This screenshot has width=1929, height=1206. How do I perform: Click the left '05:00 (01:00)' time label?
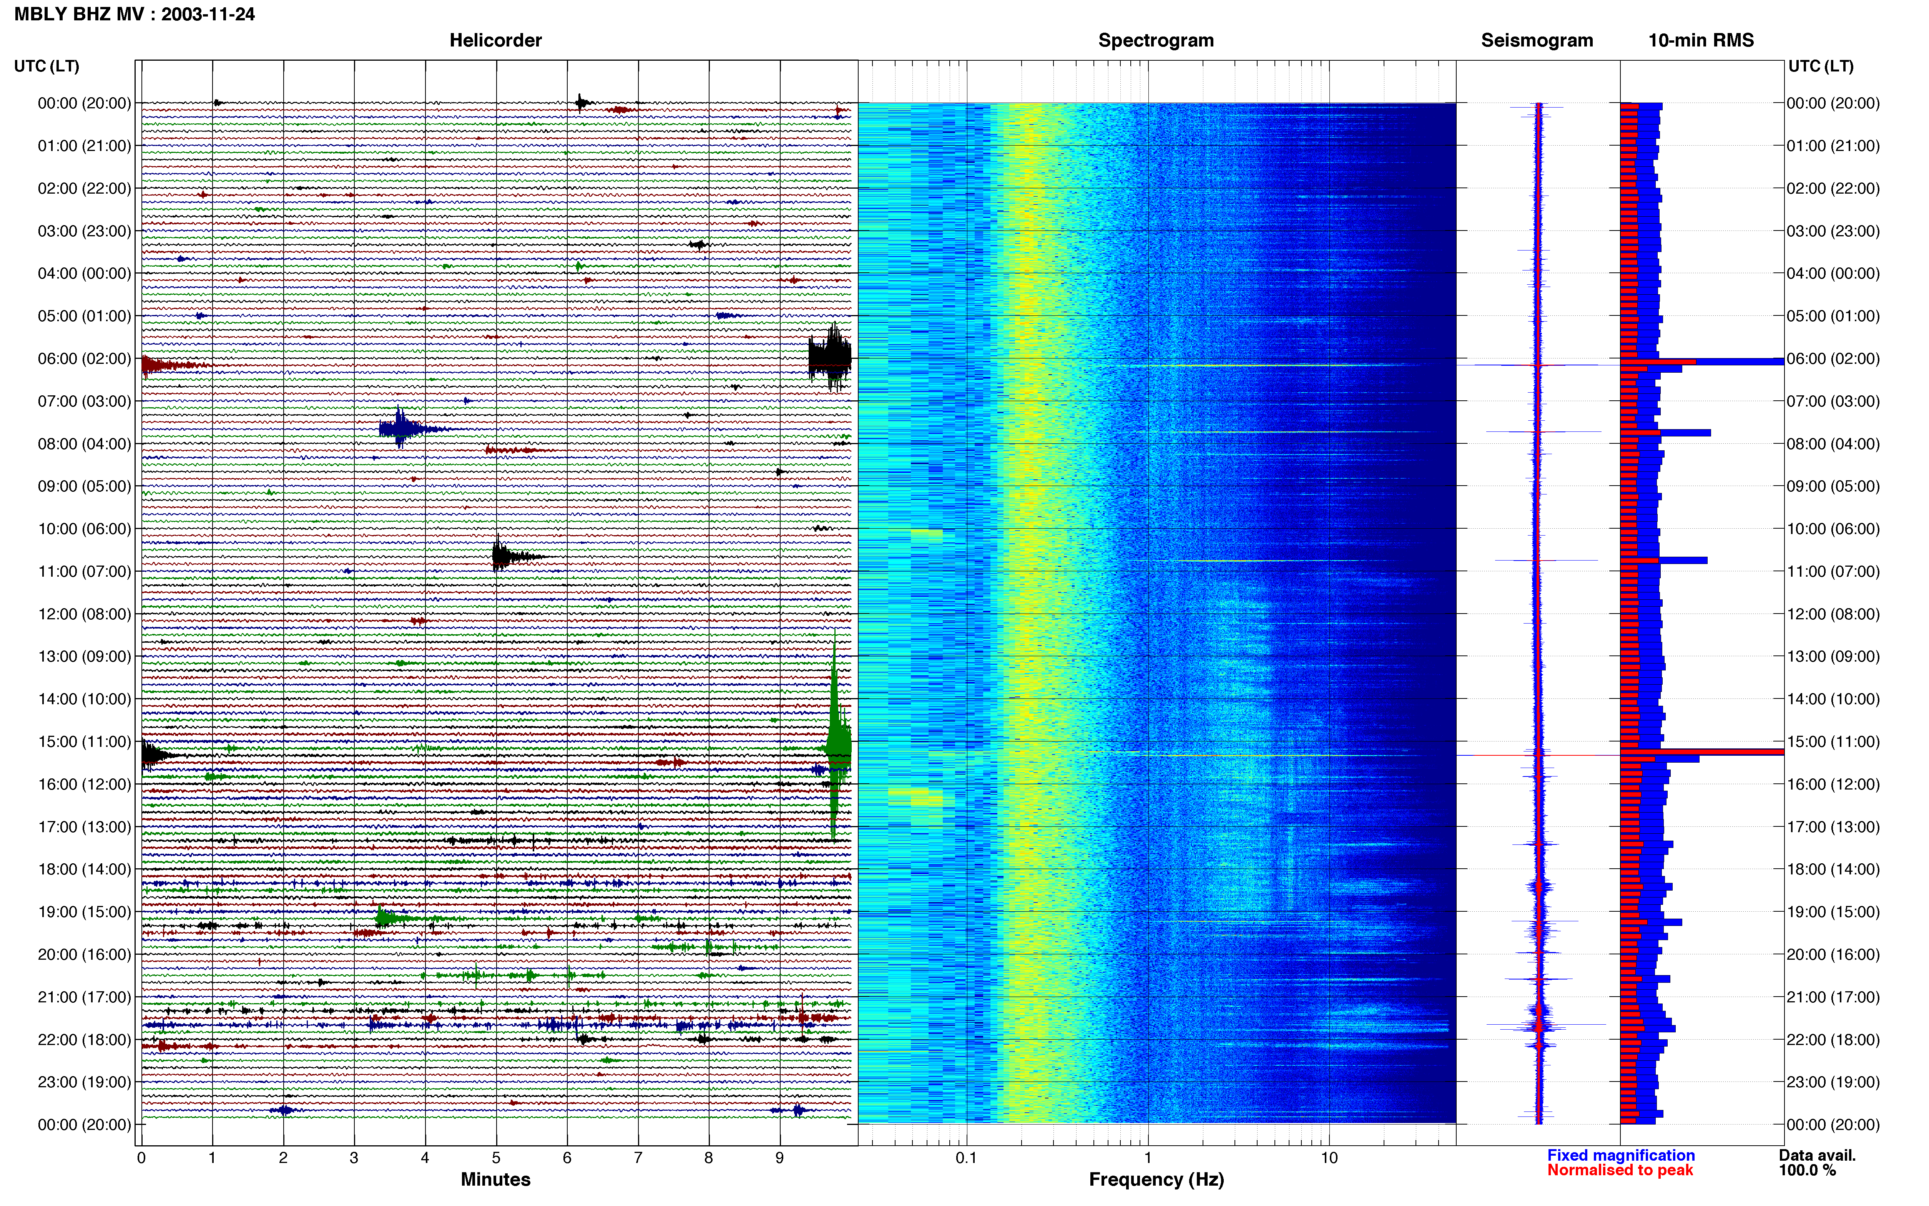[x=85, y=316]
